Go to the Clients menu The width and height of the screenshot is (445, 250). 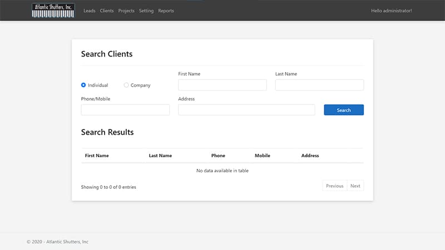[x=107, y=11]
